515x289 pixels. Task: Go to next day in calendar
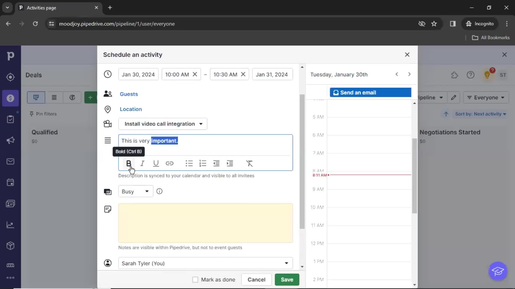pos(409,74)
